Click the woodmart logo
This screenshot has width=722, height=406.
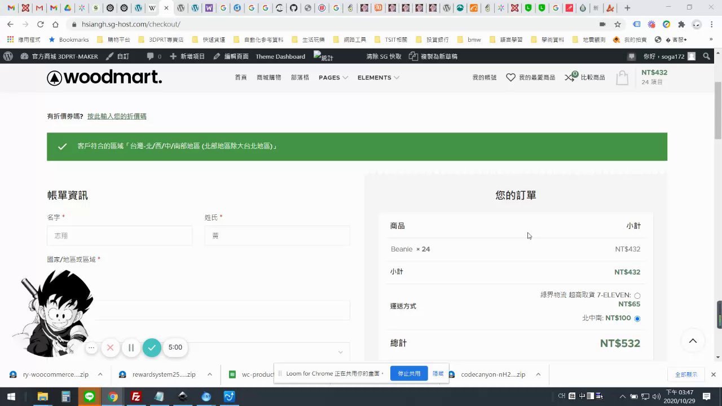pyautogui.click(x=104, y=78)
